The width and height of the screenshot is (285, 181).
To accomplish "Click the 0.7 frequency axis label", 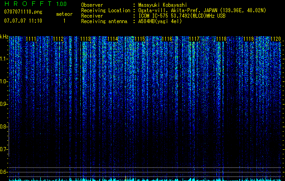I will pyautogui.click(x=4, y=149).
